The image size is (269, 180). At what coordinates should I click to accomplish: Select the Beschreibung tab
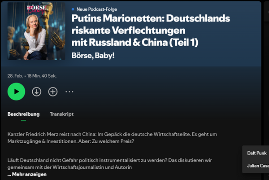(x=23, y=114)
